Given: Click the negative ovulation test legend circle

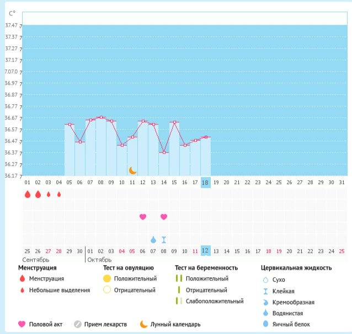Looking at the screenshot, I should tap(107, 290).
